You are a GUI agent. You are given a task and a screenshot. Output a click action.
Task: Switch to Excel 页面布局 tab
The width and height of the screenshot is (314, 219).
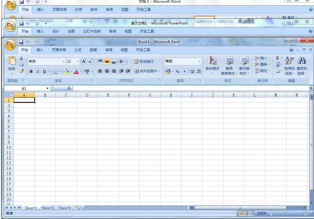tap(59, 50)
